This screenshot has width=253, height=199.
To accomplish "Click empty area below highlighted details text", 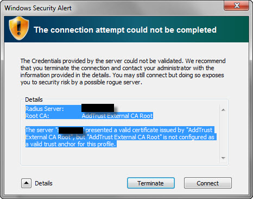I will [x=121, y=156].
